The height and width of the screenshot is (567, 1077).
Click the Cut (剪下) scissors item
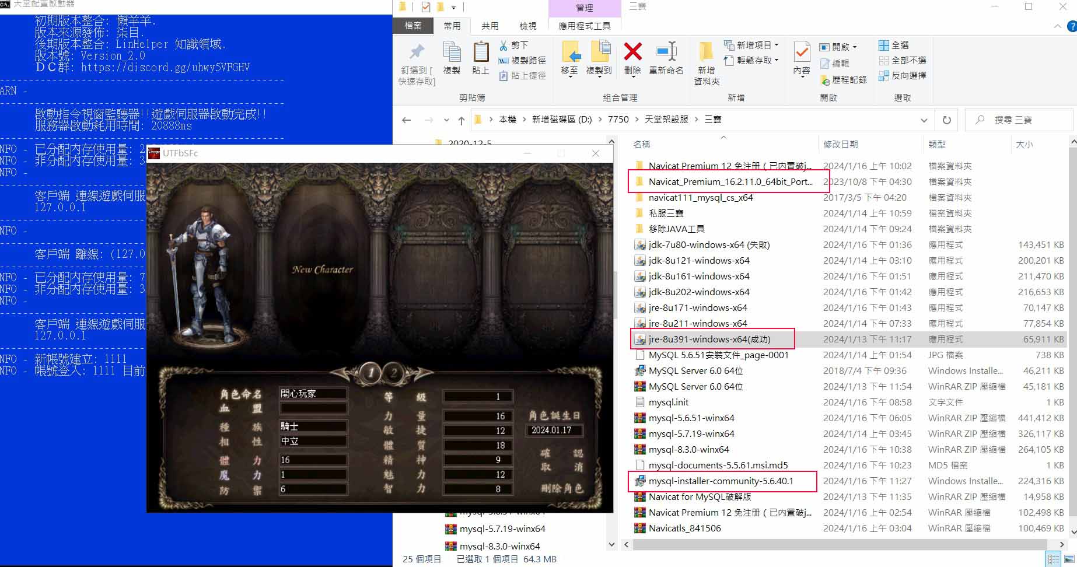coord(514,45)
